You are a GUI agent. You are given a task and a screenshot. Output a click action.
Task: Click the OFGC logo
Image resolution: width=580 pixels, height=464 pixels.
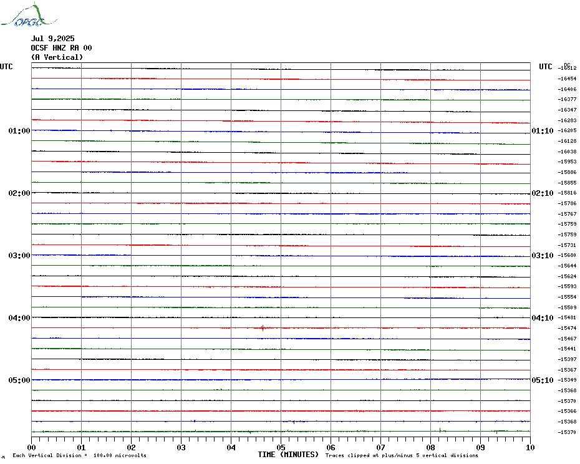[x=29, y=15]
